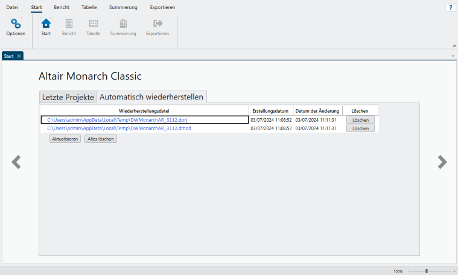Click the Exportieren ribbon icon
The width and height of the screenshot is (458, 275).
point(158,24)
